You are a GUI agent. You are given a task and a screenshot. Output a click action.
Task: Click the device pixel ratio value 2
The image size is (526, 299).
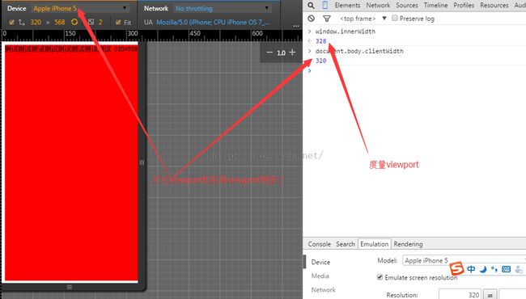point(100,22)
